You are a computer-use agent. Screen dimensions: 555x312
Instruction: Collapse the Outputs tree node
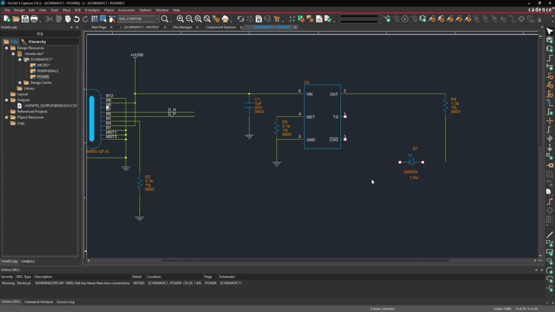(x=7, y=100)
